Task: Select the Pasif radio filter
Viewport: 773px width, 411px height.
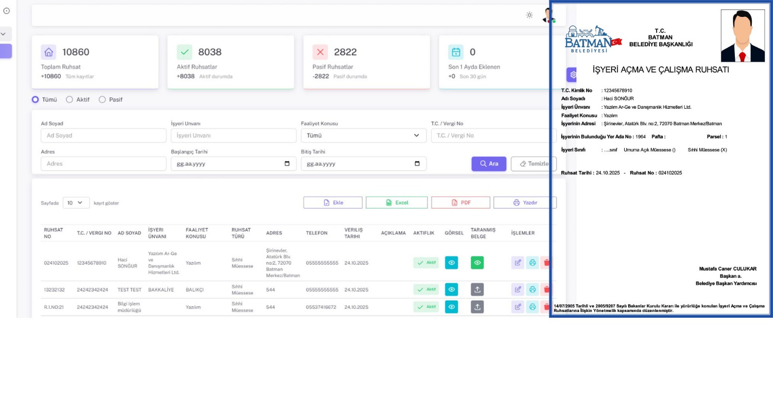Action: click(x=102, y=99)
